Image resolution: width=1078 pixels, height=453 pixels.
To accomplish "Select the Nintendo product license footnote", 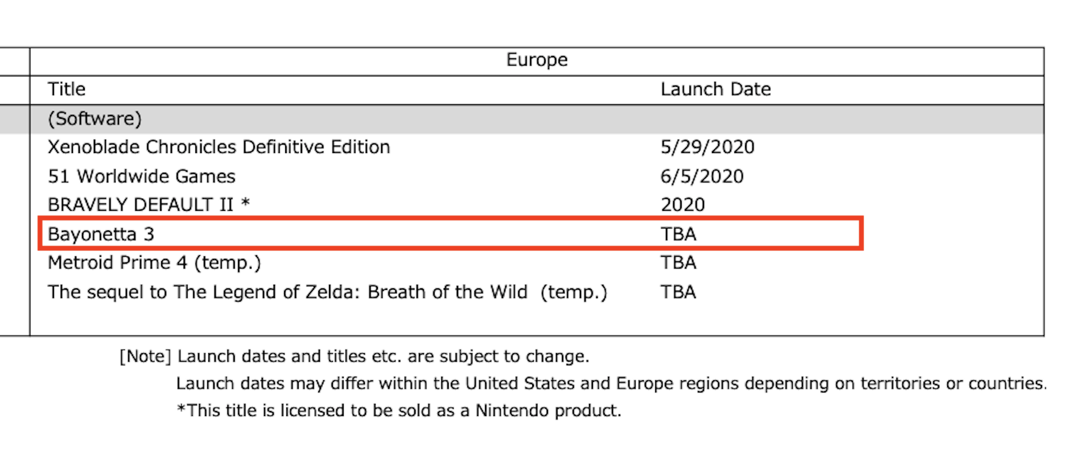I will [399, 411].
